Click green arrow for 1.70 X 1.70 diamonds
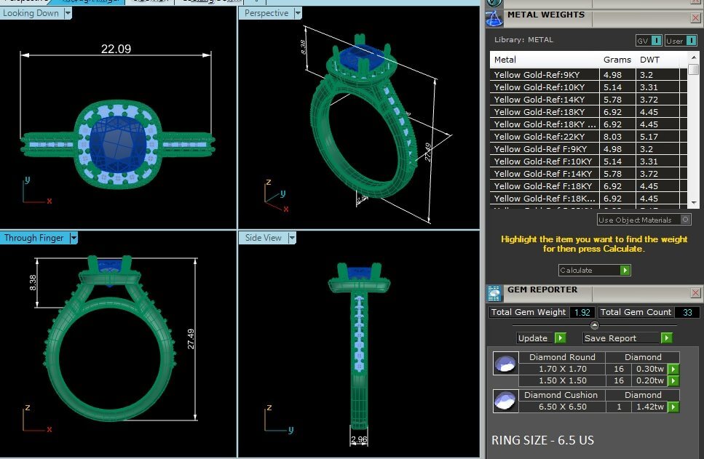The width and height of the screenshot is (704, 459). pyautogui.click(x=673, y=369)
